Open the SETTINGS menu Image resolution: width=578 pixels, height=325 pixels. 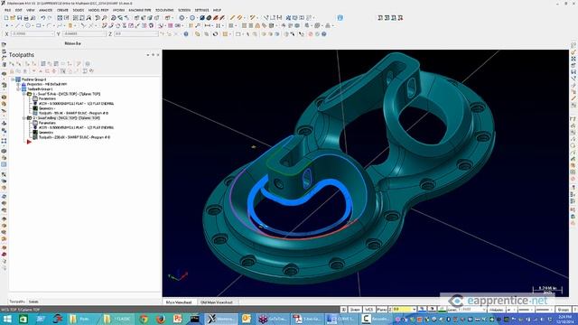pyautogui.click(x=201, y=10)
